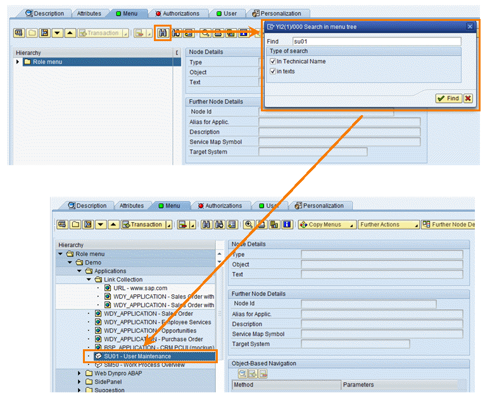Open the Further Actions dropdown
Image resolution: width=485 pixels, height=398 pixels.
click(387, 224)
